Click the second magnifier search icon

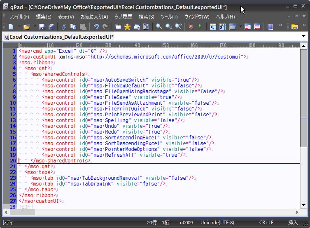point(168,26)
